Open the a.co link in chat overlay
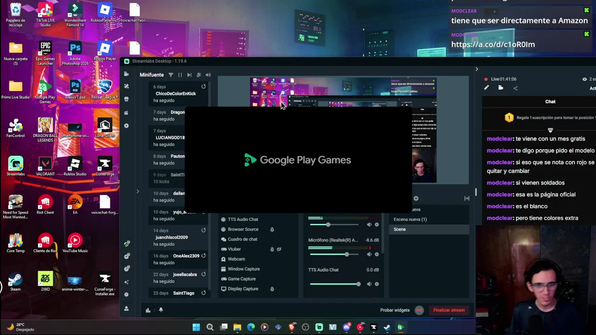 493,45
